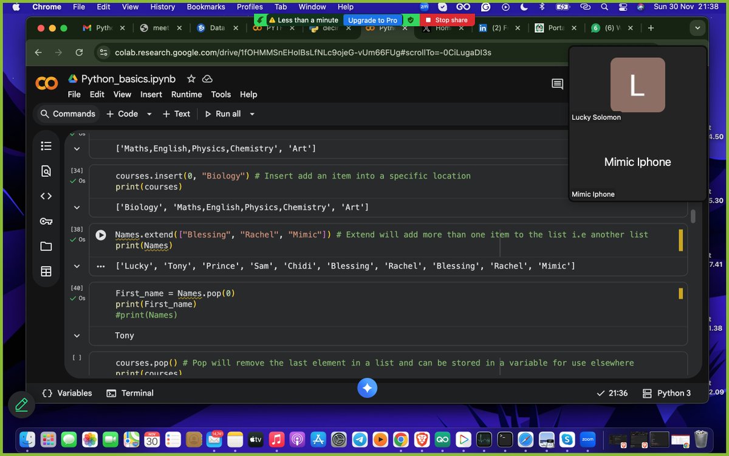Click the Mimic Iphone participant tile
The image size is (729, 456).
[638, 162]
